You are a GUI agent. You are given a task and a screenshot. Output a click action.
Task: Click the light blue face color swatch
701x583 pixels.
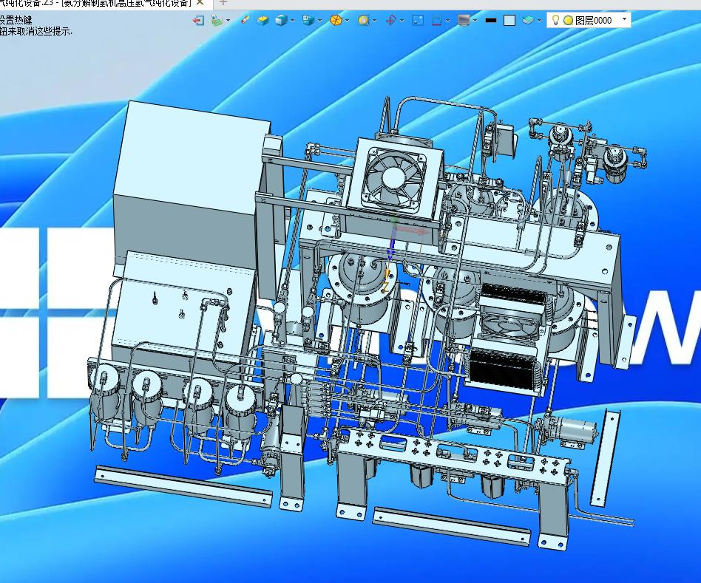pos(509,20)
